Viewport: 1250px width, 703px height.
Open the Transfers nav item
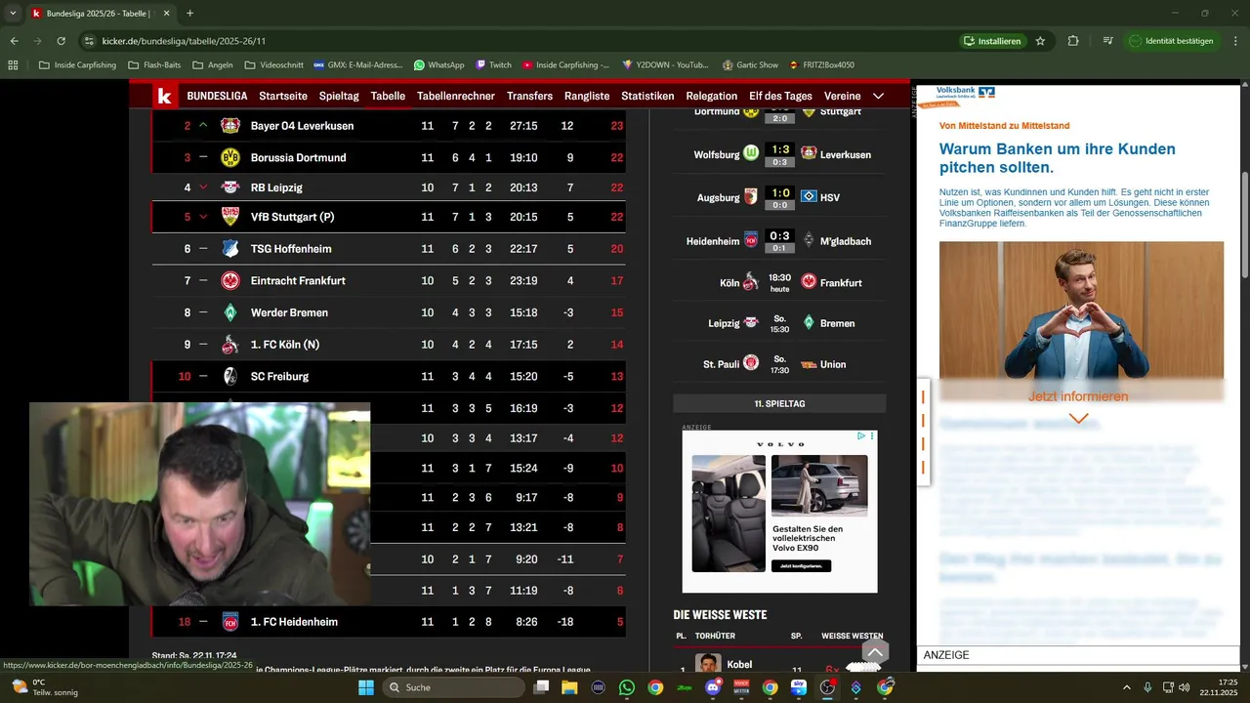pyautogui.click(x=529, y=96)
